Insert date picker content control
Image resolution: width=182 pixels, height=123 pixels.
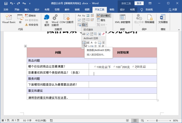(92, 20)
